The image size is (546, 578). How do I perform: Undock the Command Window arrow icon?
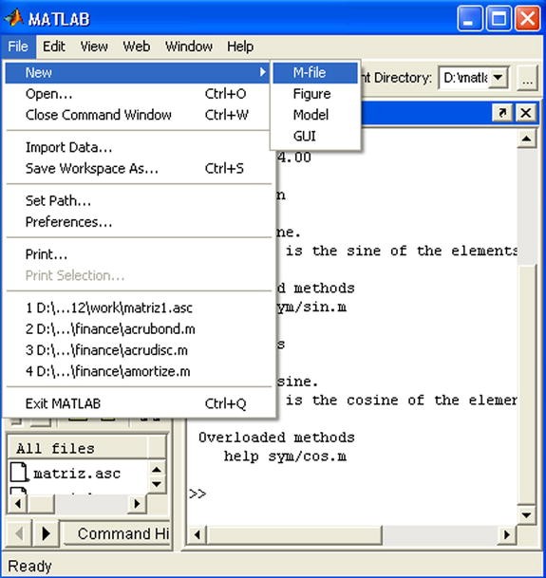coord(502,112)
